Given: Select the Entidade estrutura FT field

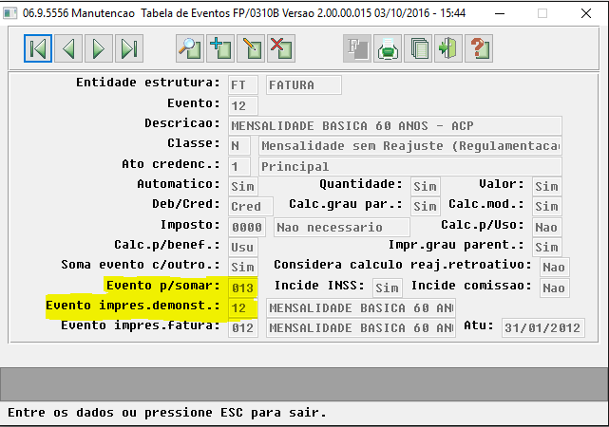Looking at the screenshot, I should 243,85.
